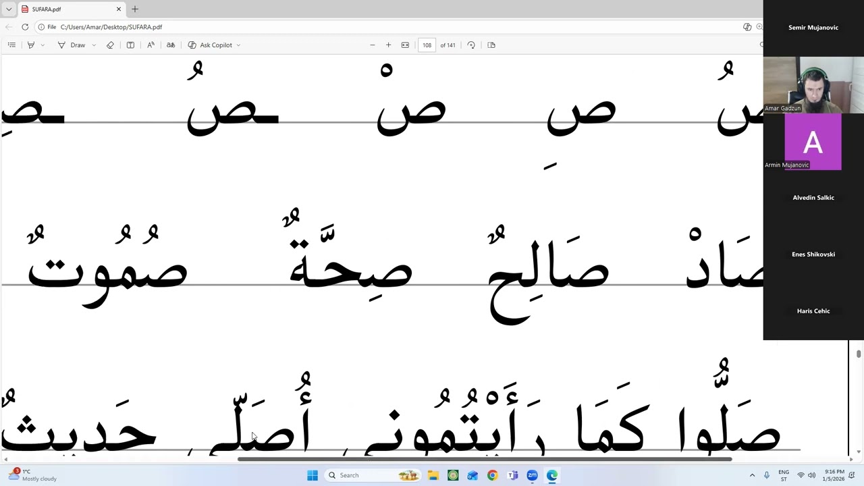Refresh the SUFARA.pdf page

pos(25,27)
